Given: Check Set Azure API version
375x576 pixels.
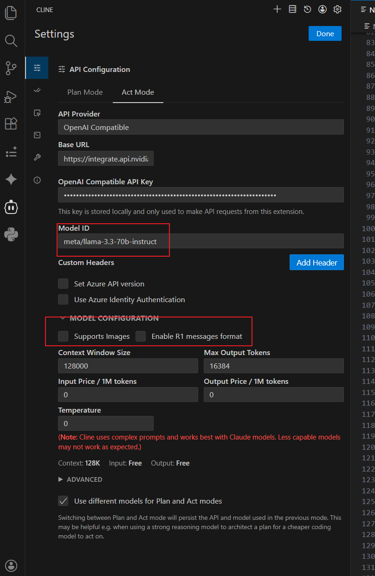Looking at the screenshot, I should (63, 284).
